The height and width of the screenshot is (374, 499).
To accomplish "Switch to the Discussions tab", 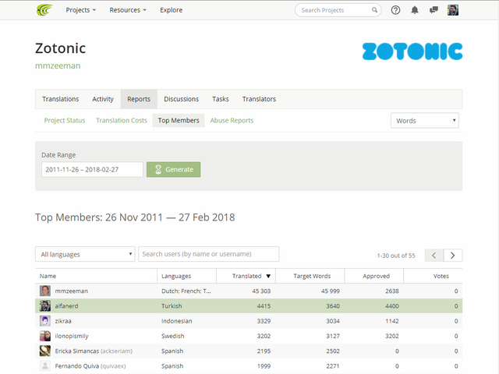I will click(x=182, y=99).
